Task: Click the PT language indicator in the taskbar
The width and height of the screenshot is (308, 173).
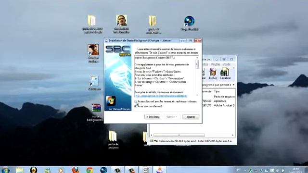Action: [x=239, y=170]
